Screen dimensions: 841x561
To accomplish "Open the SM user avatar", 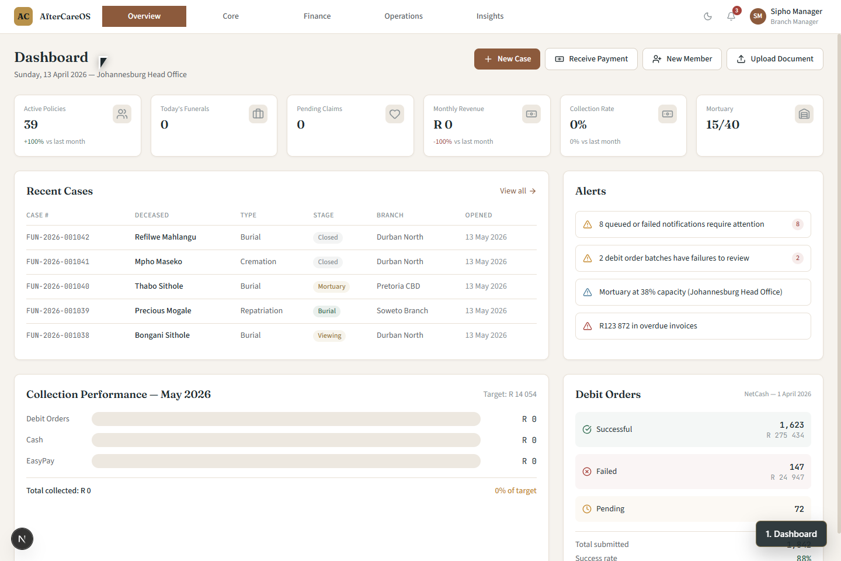I will pyautogui.click(x=757, y=16).
